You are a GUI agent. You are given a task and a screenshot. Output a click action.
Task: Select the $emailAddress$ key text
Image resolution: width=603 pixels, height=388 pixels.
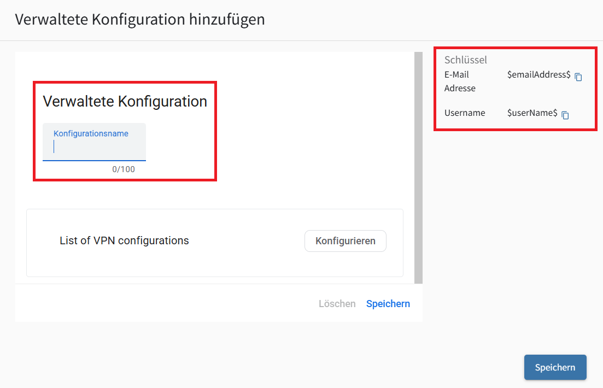pyautogui.click(x=539, y=75)
